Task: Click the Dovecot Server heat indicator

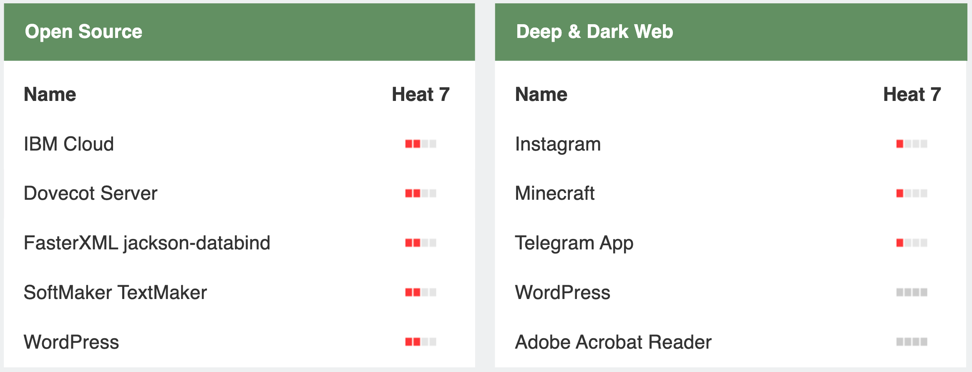Action: coord(421,194)
